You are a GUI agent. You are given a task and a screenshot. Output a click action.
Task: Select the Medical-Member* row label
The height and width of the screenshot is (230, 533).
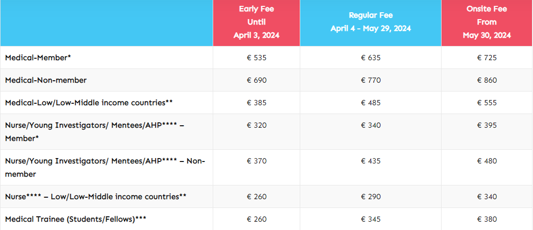pyautogui.click(x=38, y=58)
